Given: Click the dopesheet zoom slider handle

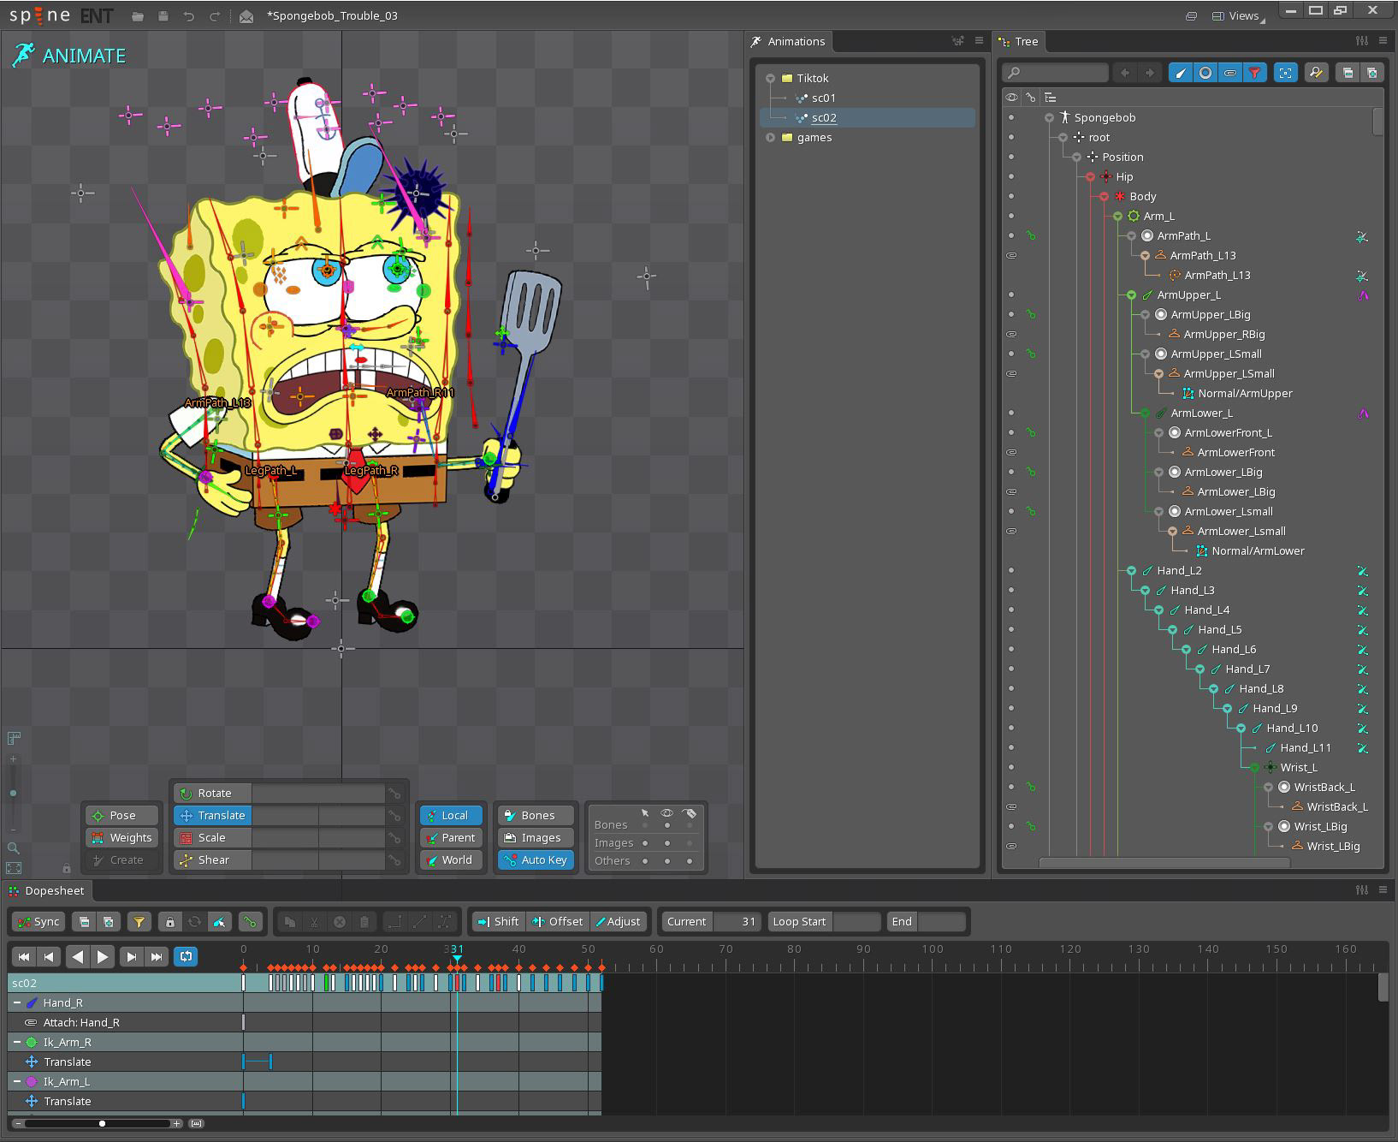Looking at the screenshot, I should pos(102,1123).
